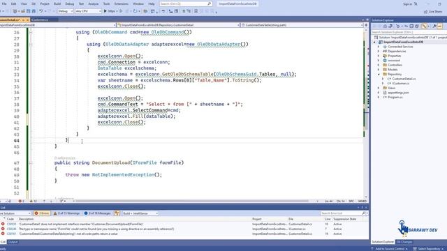Select the ImportDataFromExcelIntoDB project node

[x=403, y=42]
